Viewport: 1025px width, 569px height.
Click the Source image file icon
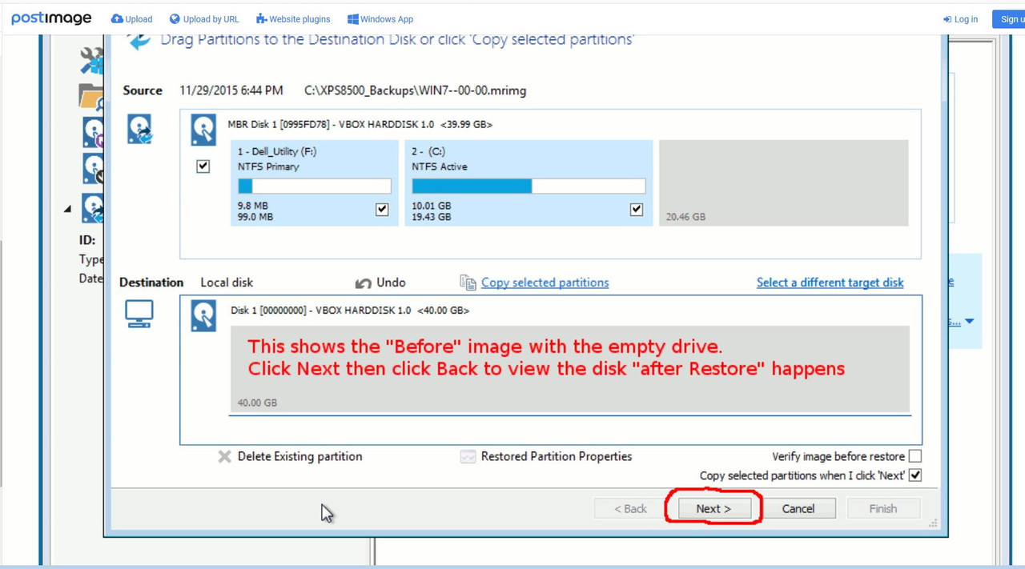(140, 129)
